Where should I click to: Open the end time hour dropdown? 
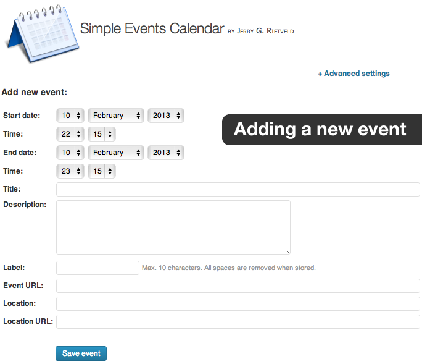click(x=70, y=171)
